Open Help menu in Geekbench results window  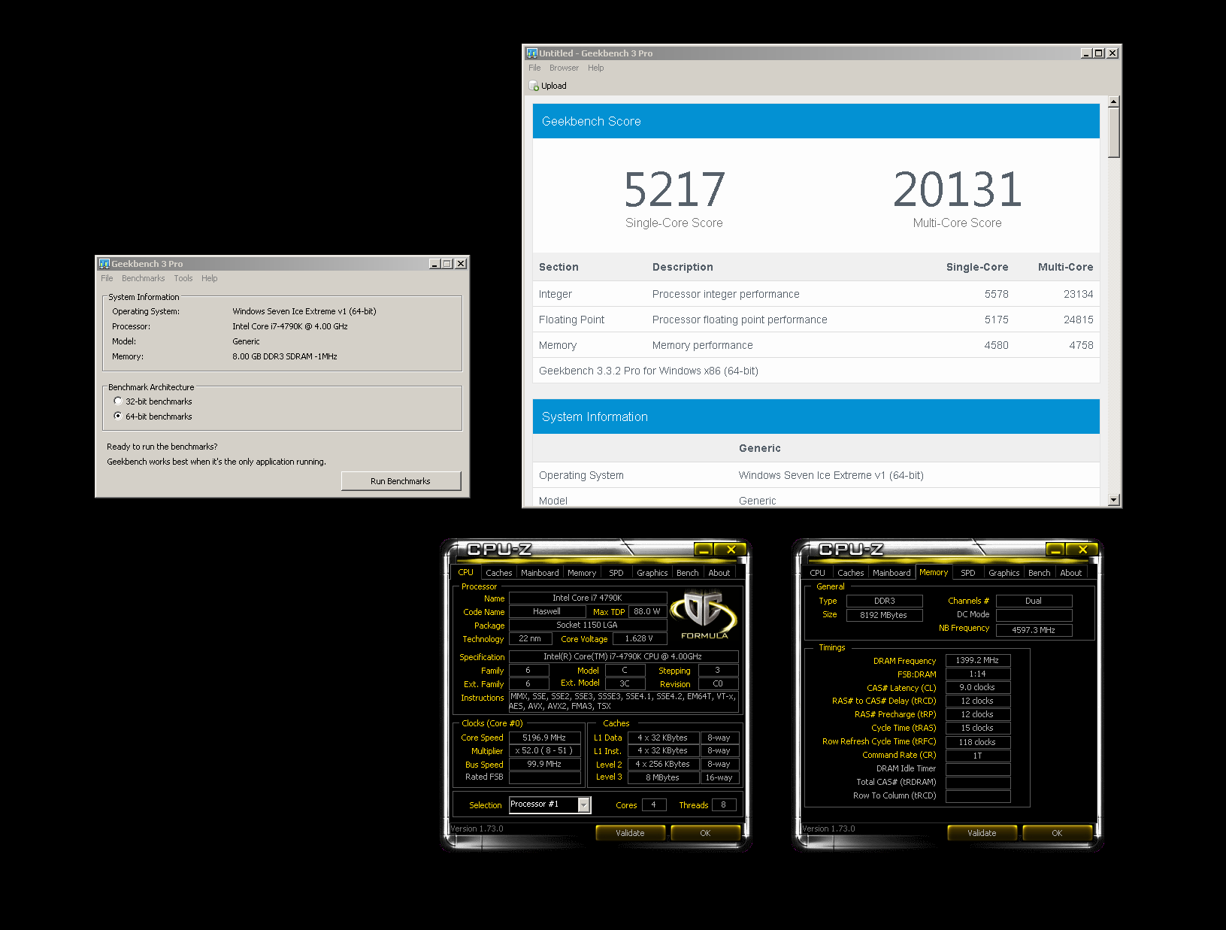595,68
